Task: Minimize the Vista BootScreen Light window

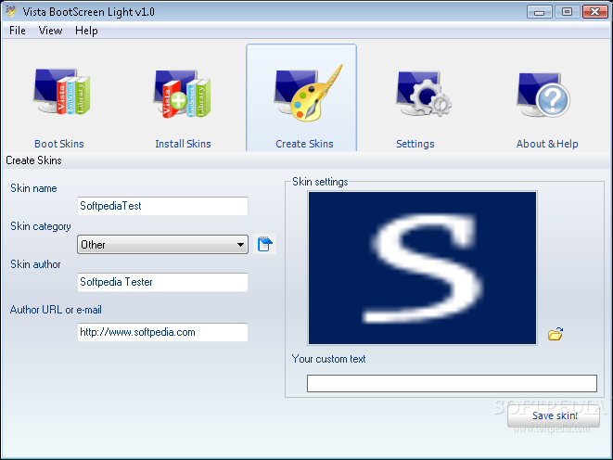Action: 540,12
